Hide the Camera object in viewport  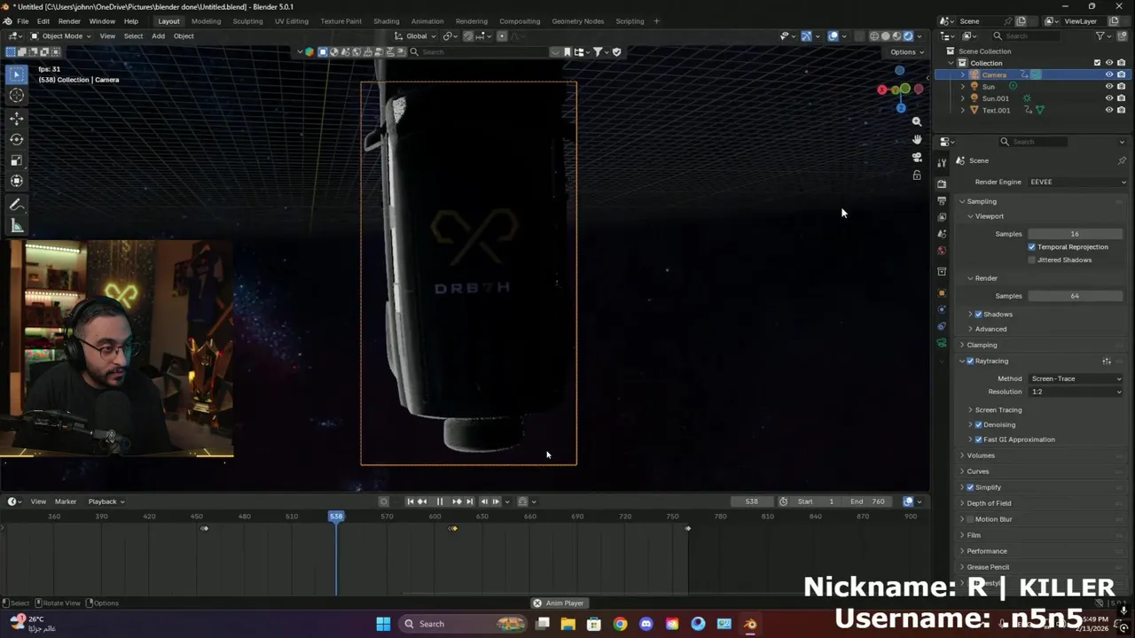1108,74
